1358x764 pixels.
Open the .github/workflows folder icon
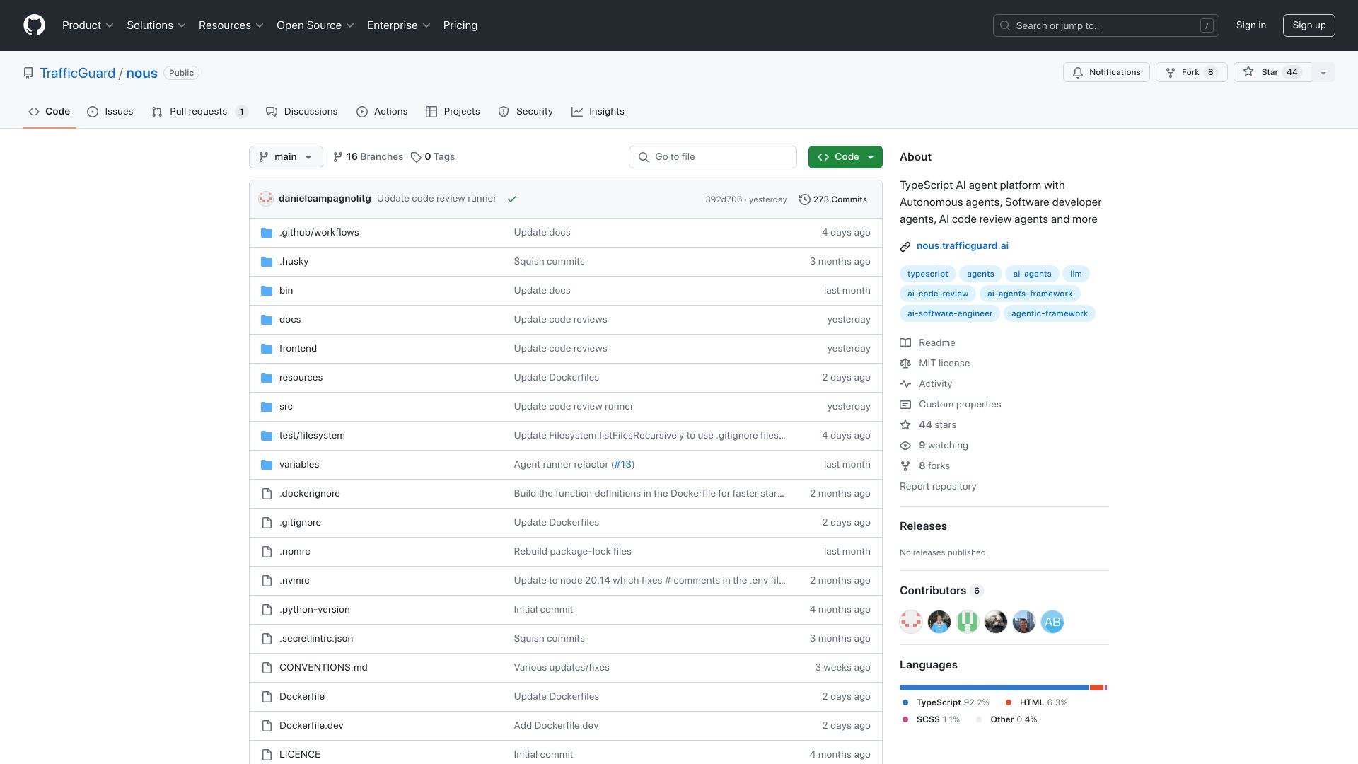click(x=267, y=233)
